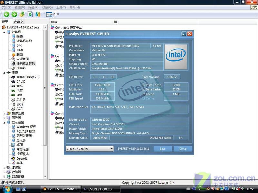Screen dimensions: 258x193
Task: Click the OpenGL icon
Action: click(14, 159)
